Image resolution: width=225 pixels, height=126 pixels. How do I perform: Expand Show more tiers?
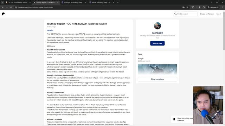coord(157,79)
